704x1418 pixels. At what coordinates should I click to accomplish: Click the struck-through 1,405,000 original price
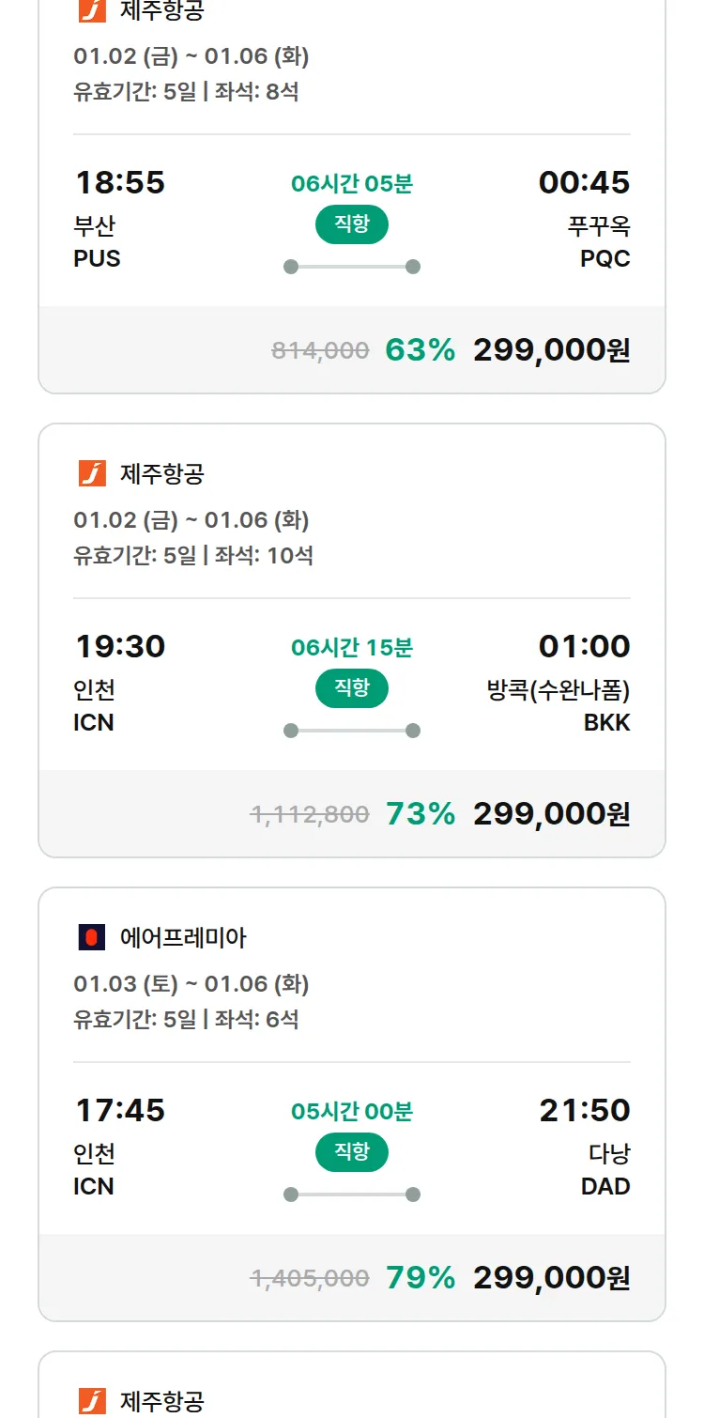(310, 1278)
